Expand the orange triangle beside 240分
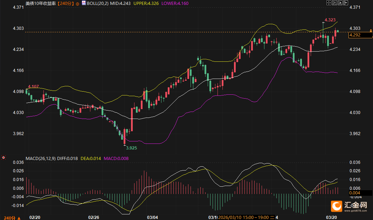The width and height of the screenshot is (373, 220). click(19, 218)
